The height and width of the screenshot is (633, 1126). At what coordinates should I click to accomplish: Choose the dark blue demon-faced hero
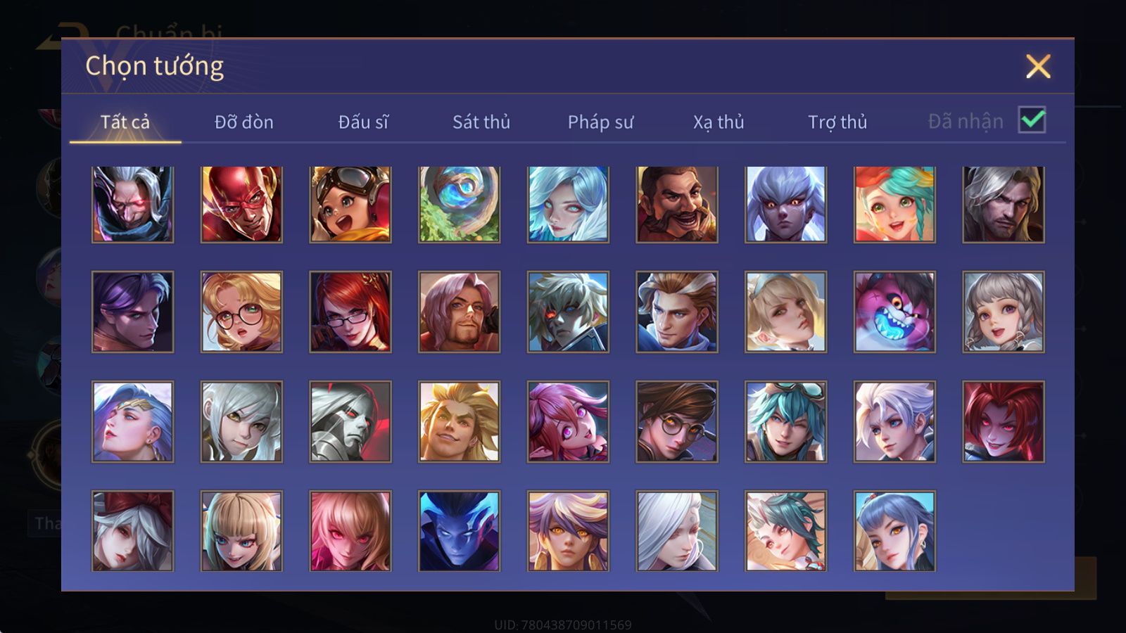[x=459, y=531]
